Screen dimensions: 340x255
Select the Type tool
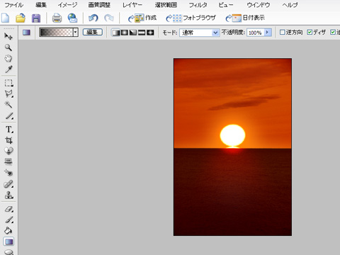[9, 130]
